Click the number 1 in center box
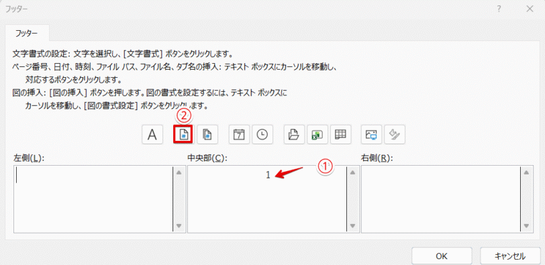The height and width of the screenshot is (265, 545). [268, 175]
